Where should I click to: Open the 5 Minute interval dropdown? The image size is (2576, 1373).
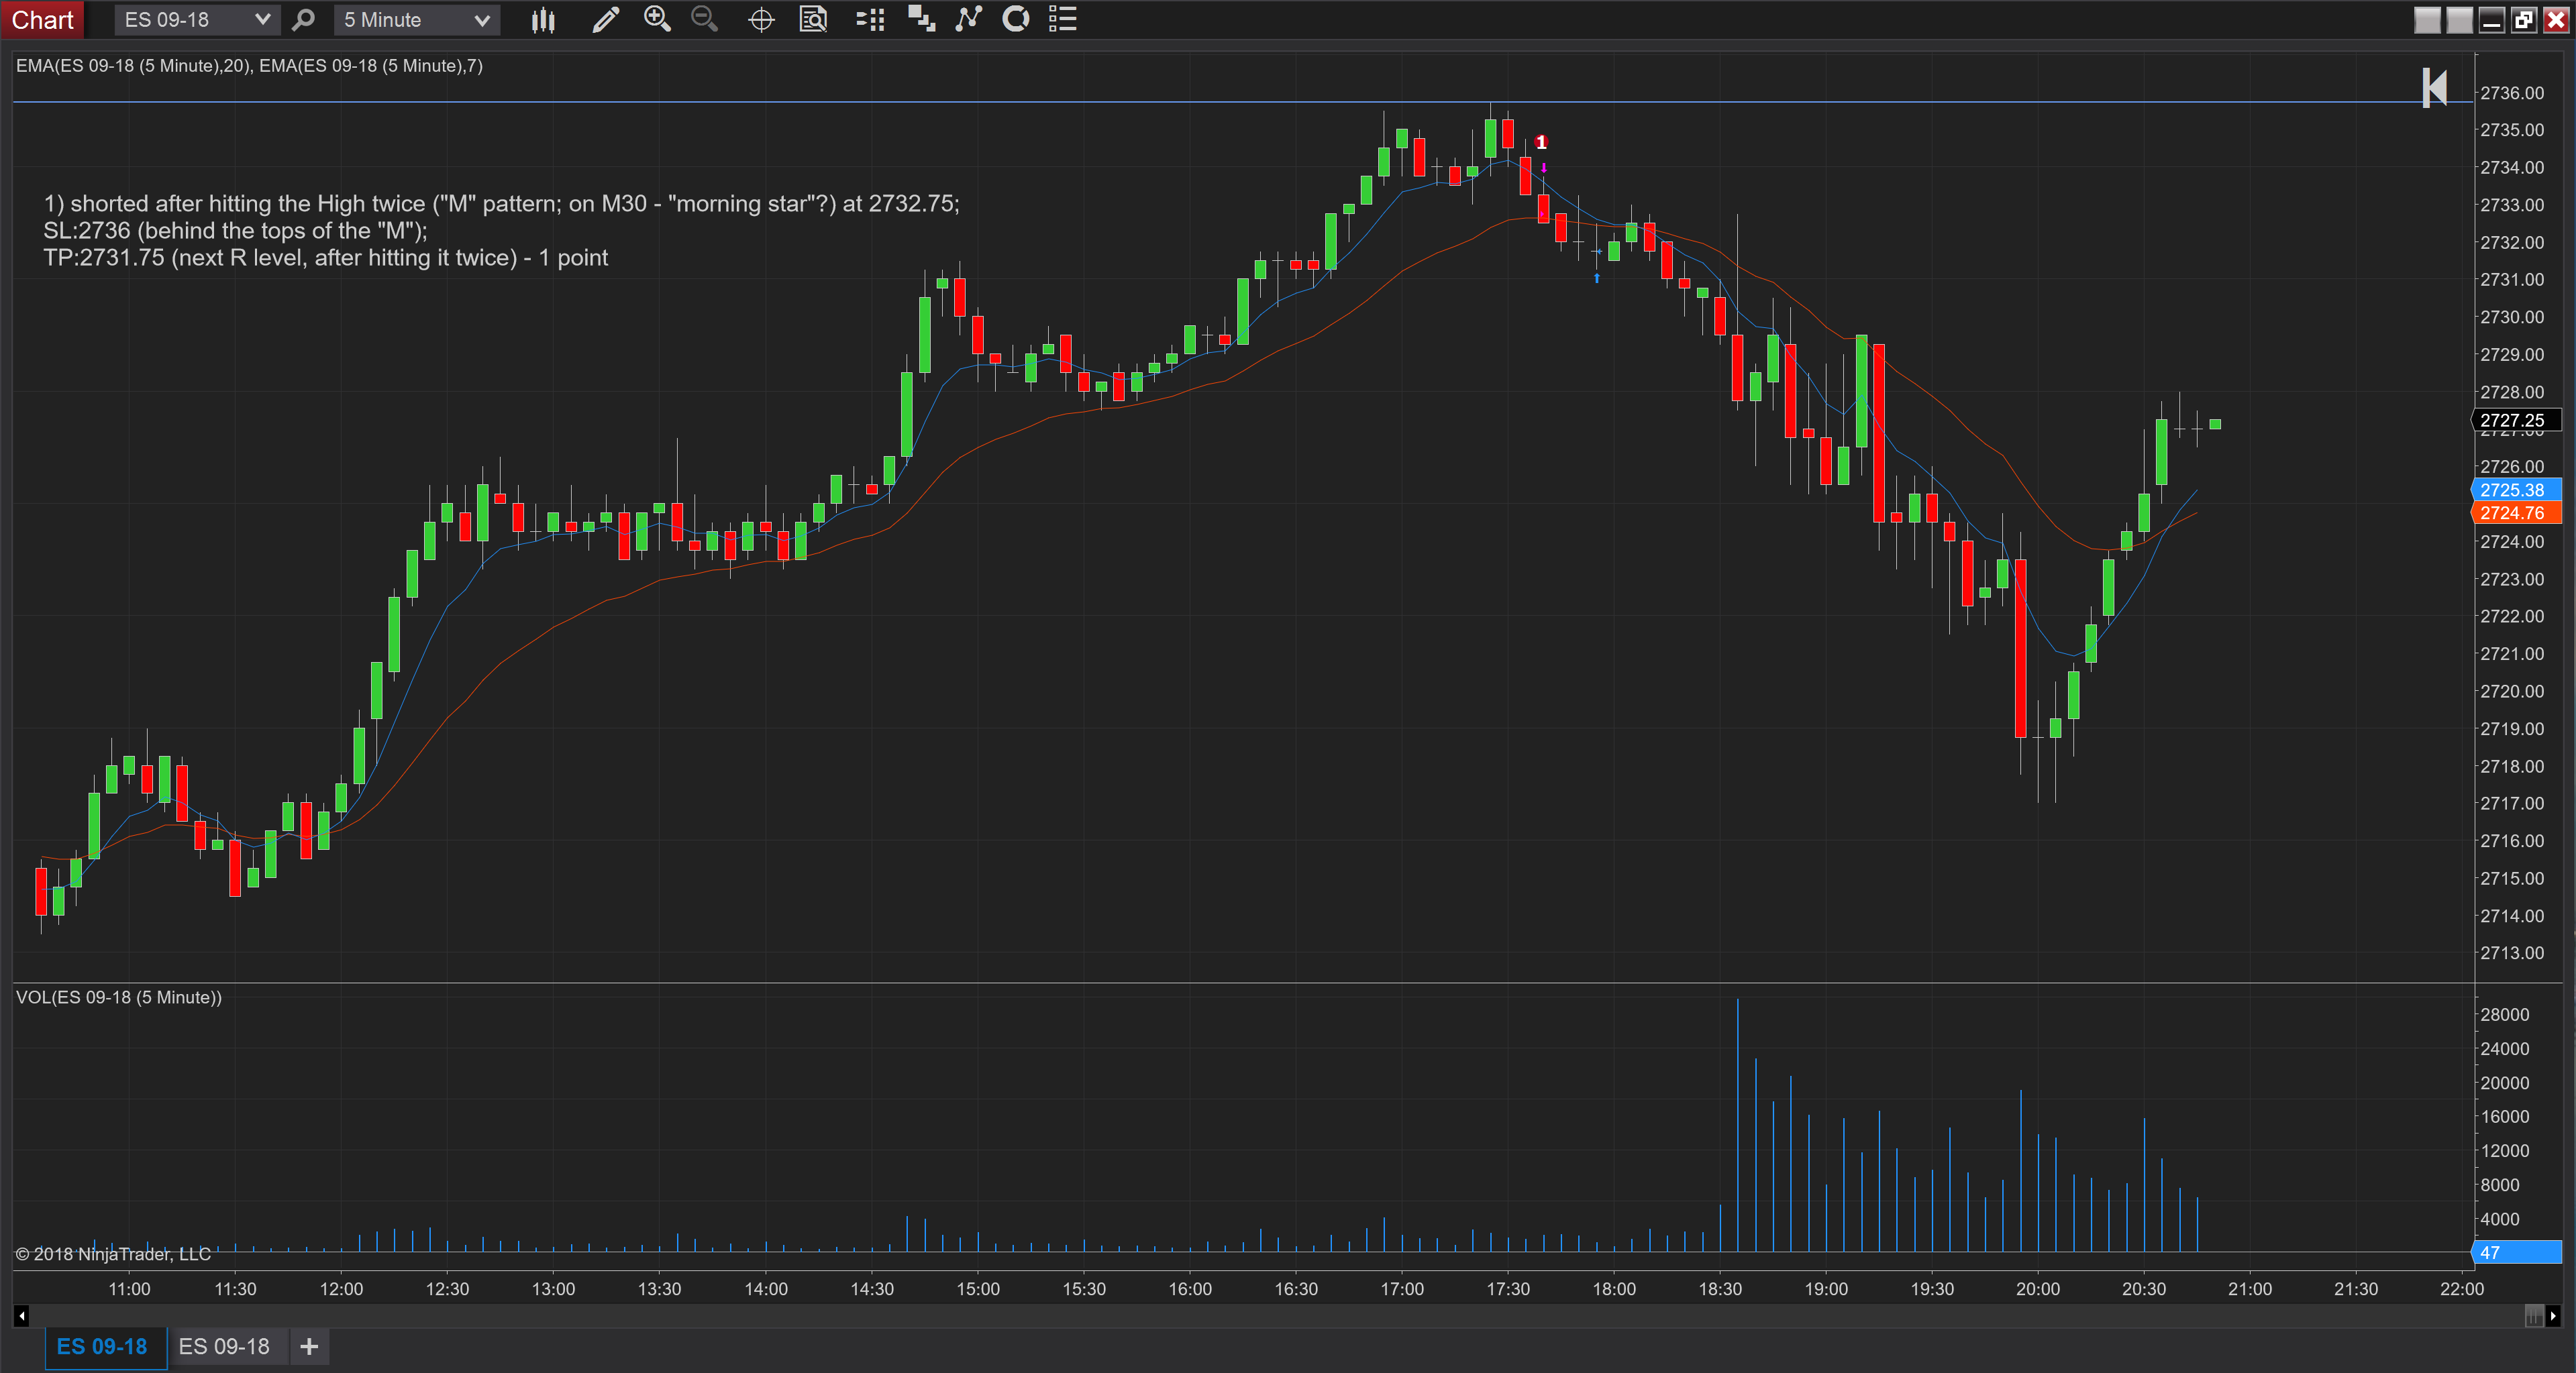point(416,20)
